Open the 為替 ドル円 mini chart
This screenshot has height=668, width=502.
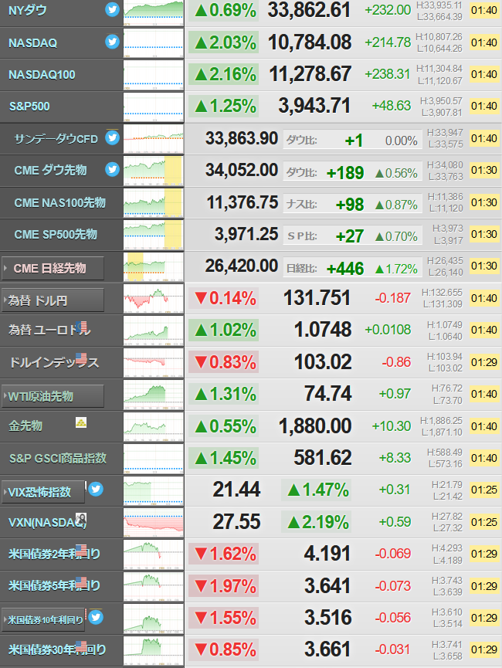(x=154, y=299)
